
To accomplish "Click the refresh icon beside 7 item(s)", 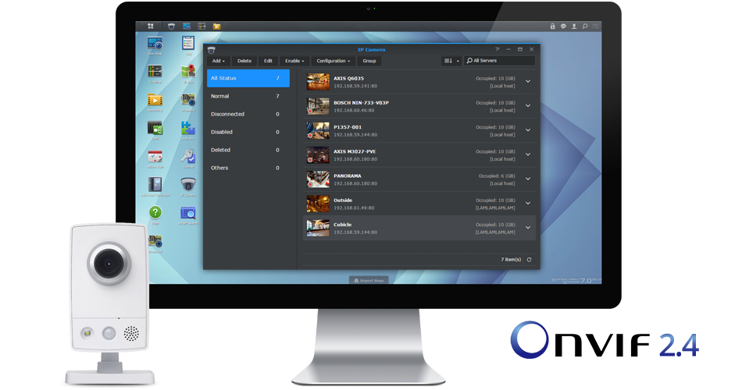I will coord(529,259).
